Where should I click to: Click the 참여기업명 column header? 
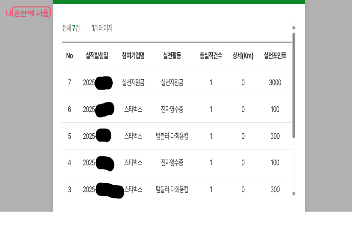click(x=133, y=56)
